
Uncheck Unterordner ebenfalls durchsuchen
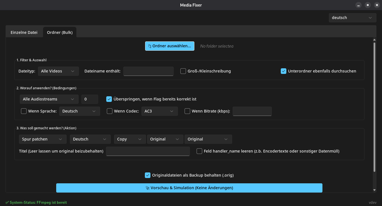click(x=284, y=71)
